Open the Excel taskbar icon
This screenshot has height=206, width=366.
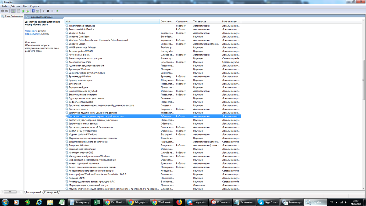click(96, 202)
